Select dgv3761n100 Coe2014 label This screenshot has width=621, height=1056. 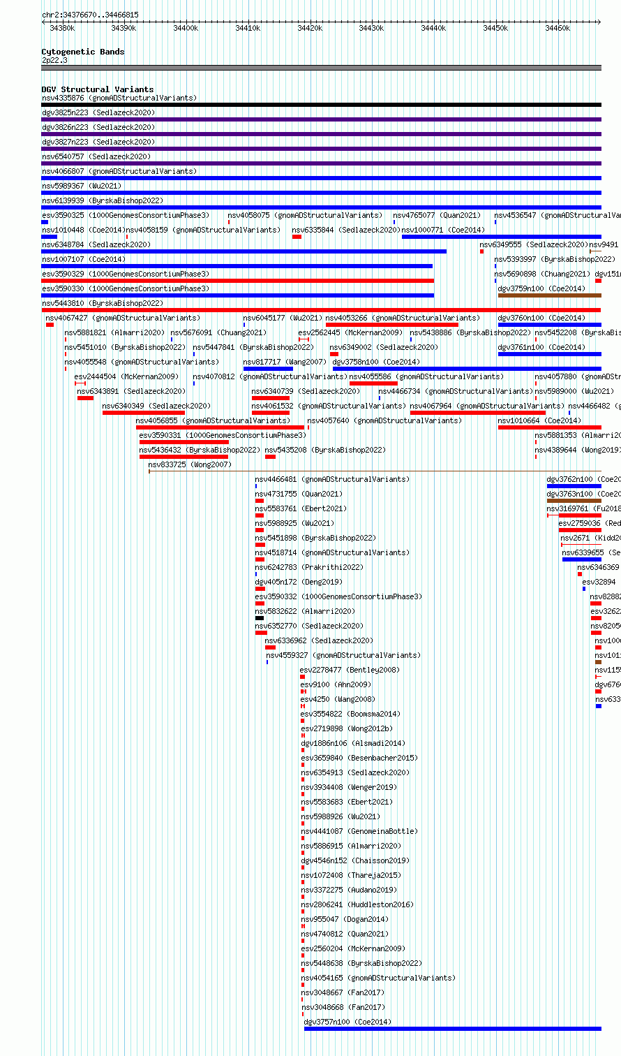(x=542, y=347)
